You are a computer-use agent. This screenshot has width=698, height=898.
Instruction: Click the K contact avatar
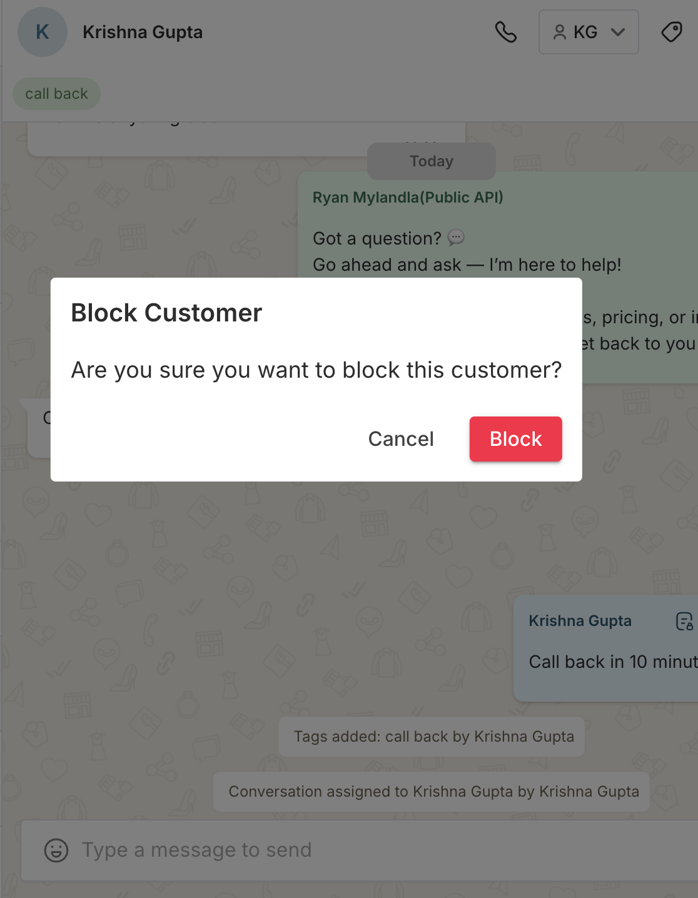click(x=43, y=32)
